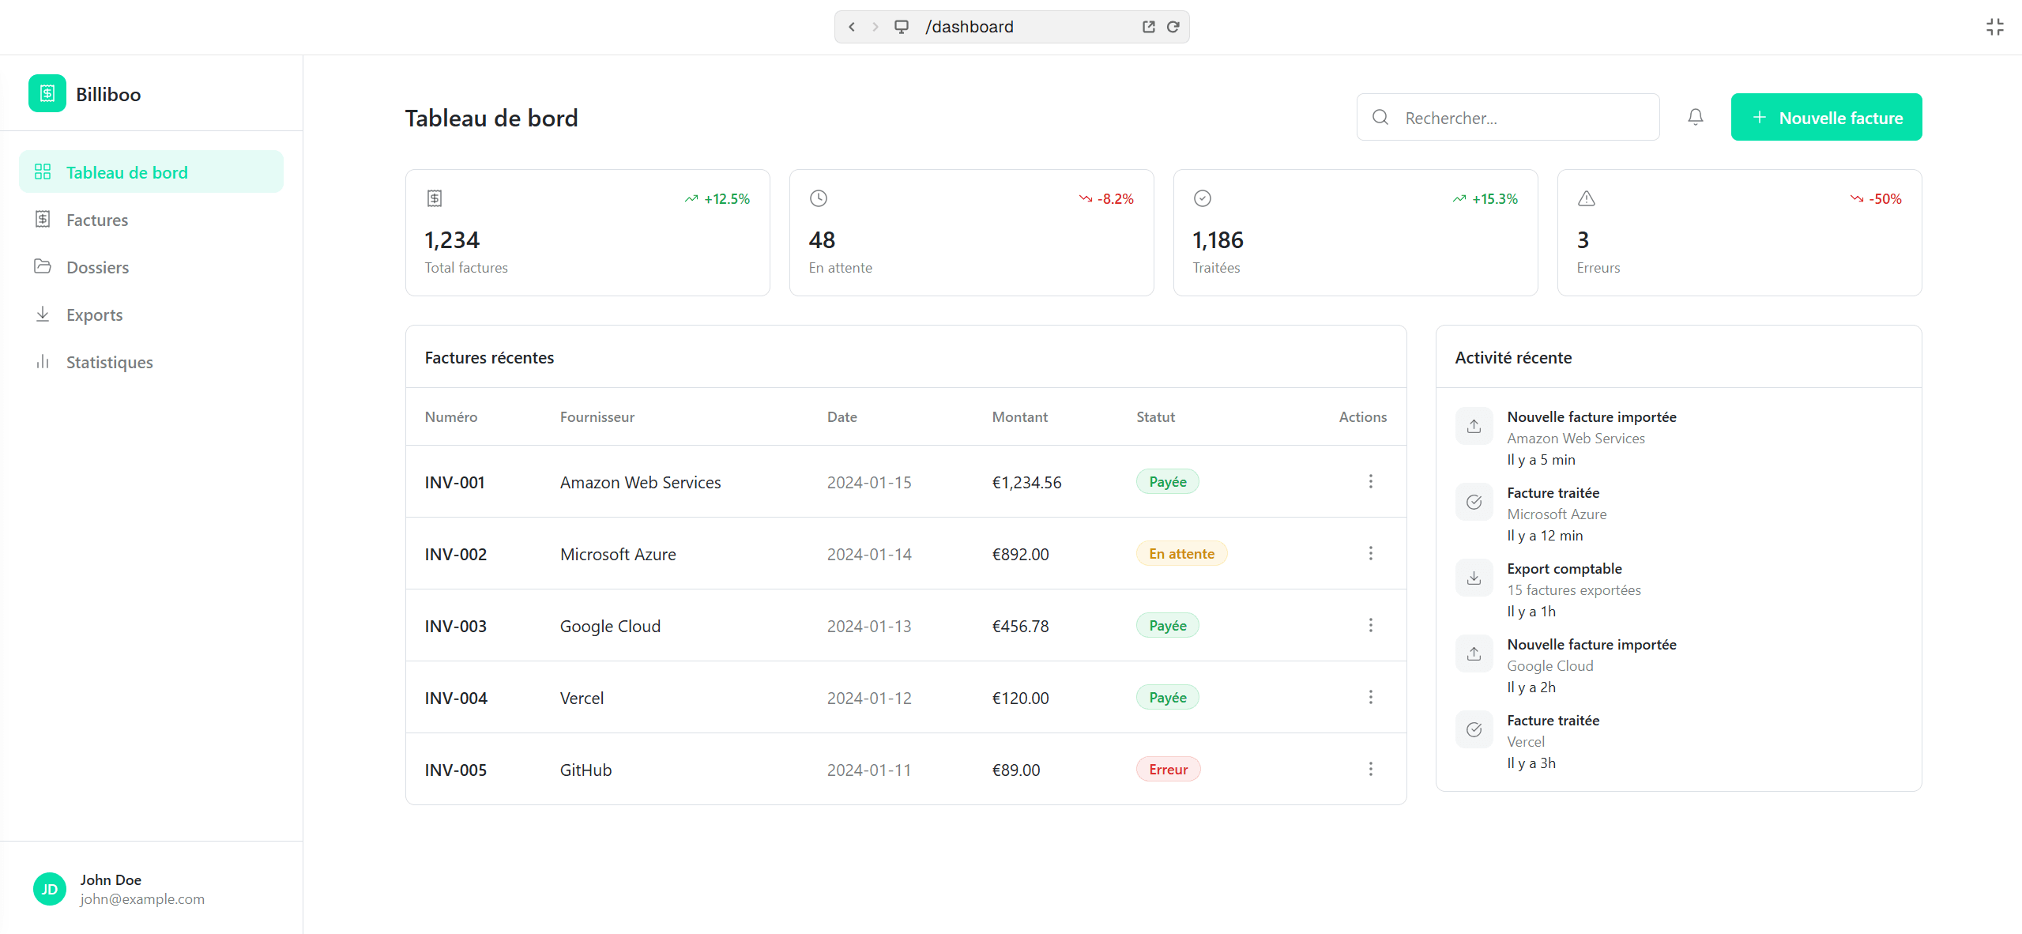Click the Dossiers folder icon
2022x934 pixels.
(43, 267)
